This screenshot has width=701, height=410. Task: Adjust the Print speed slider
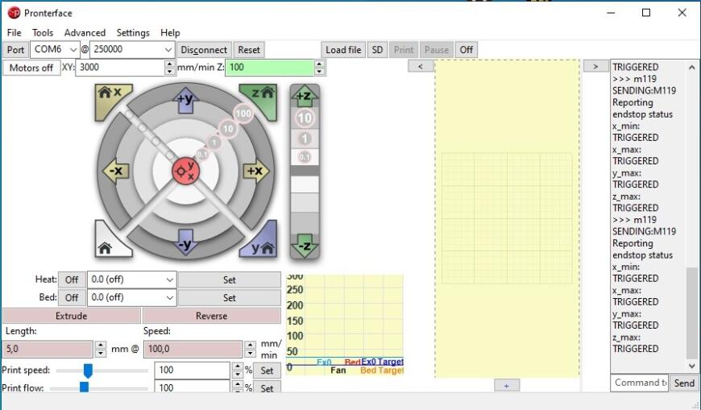[88, 371]
